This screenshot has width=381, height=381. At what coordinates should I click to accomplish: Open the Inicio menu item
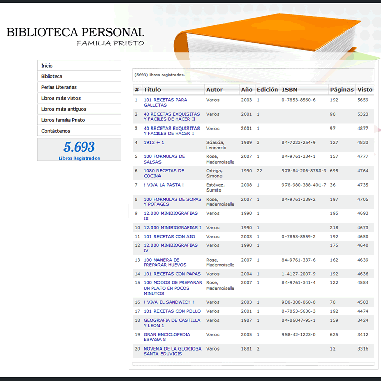tap(47, 66)
